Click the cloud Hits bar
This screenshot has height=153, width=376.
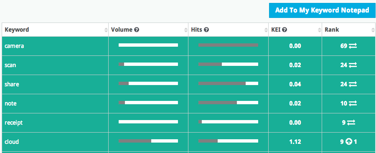coord(228,141)
